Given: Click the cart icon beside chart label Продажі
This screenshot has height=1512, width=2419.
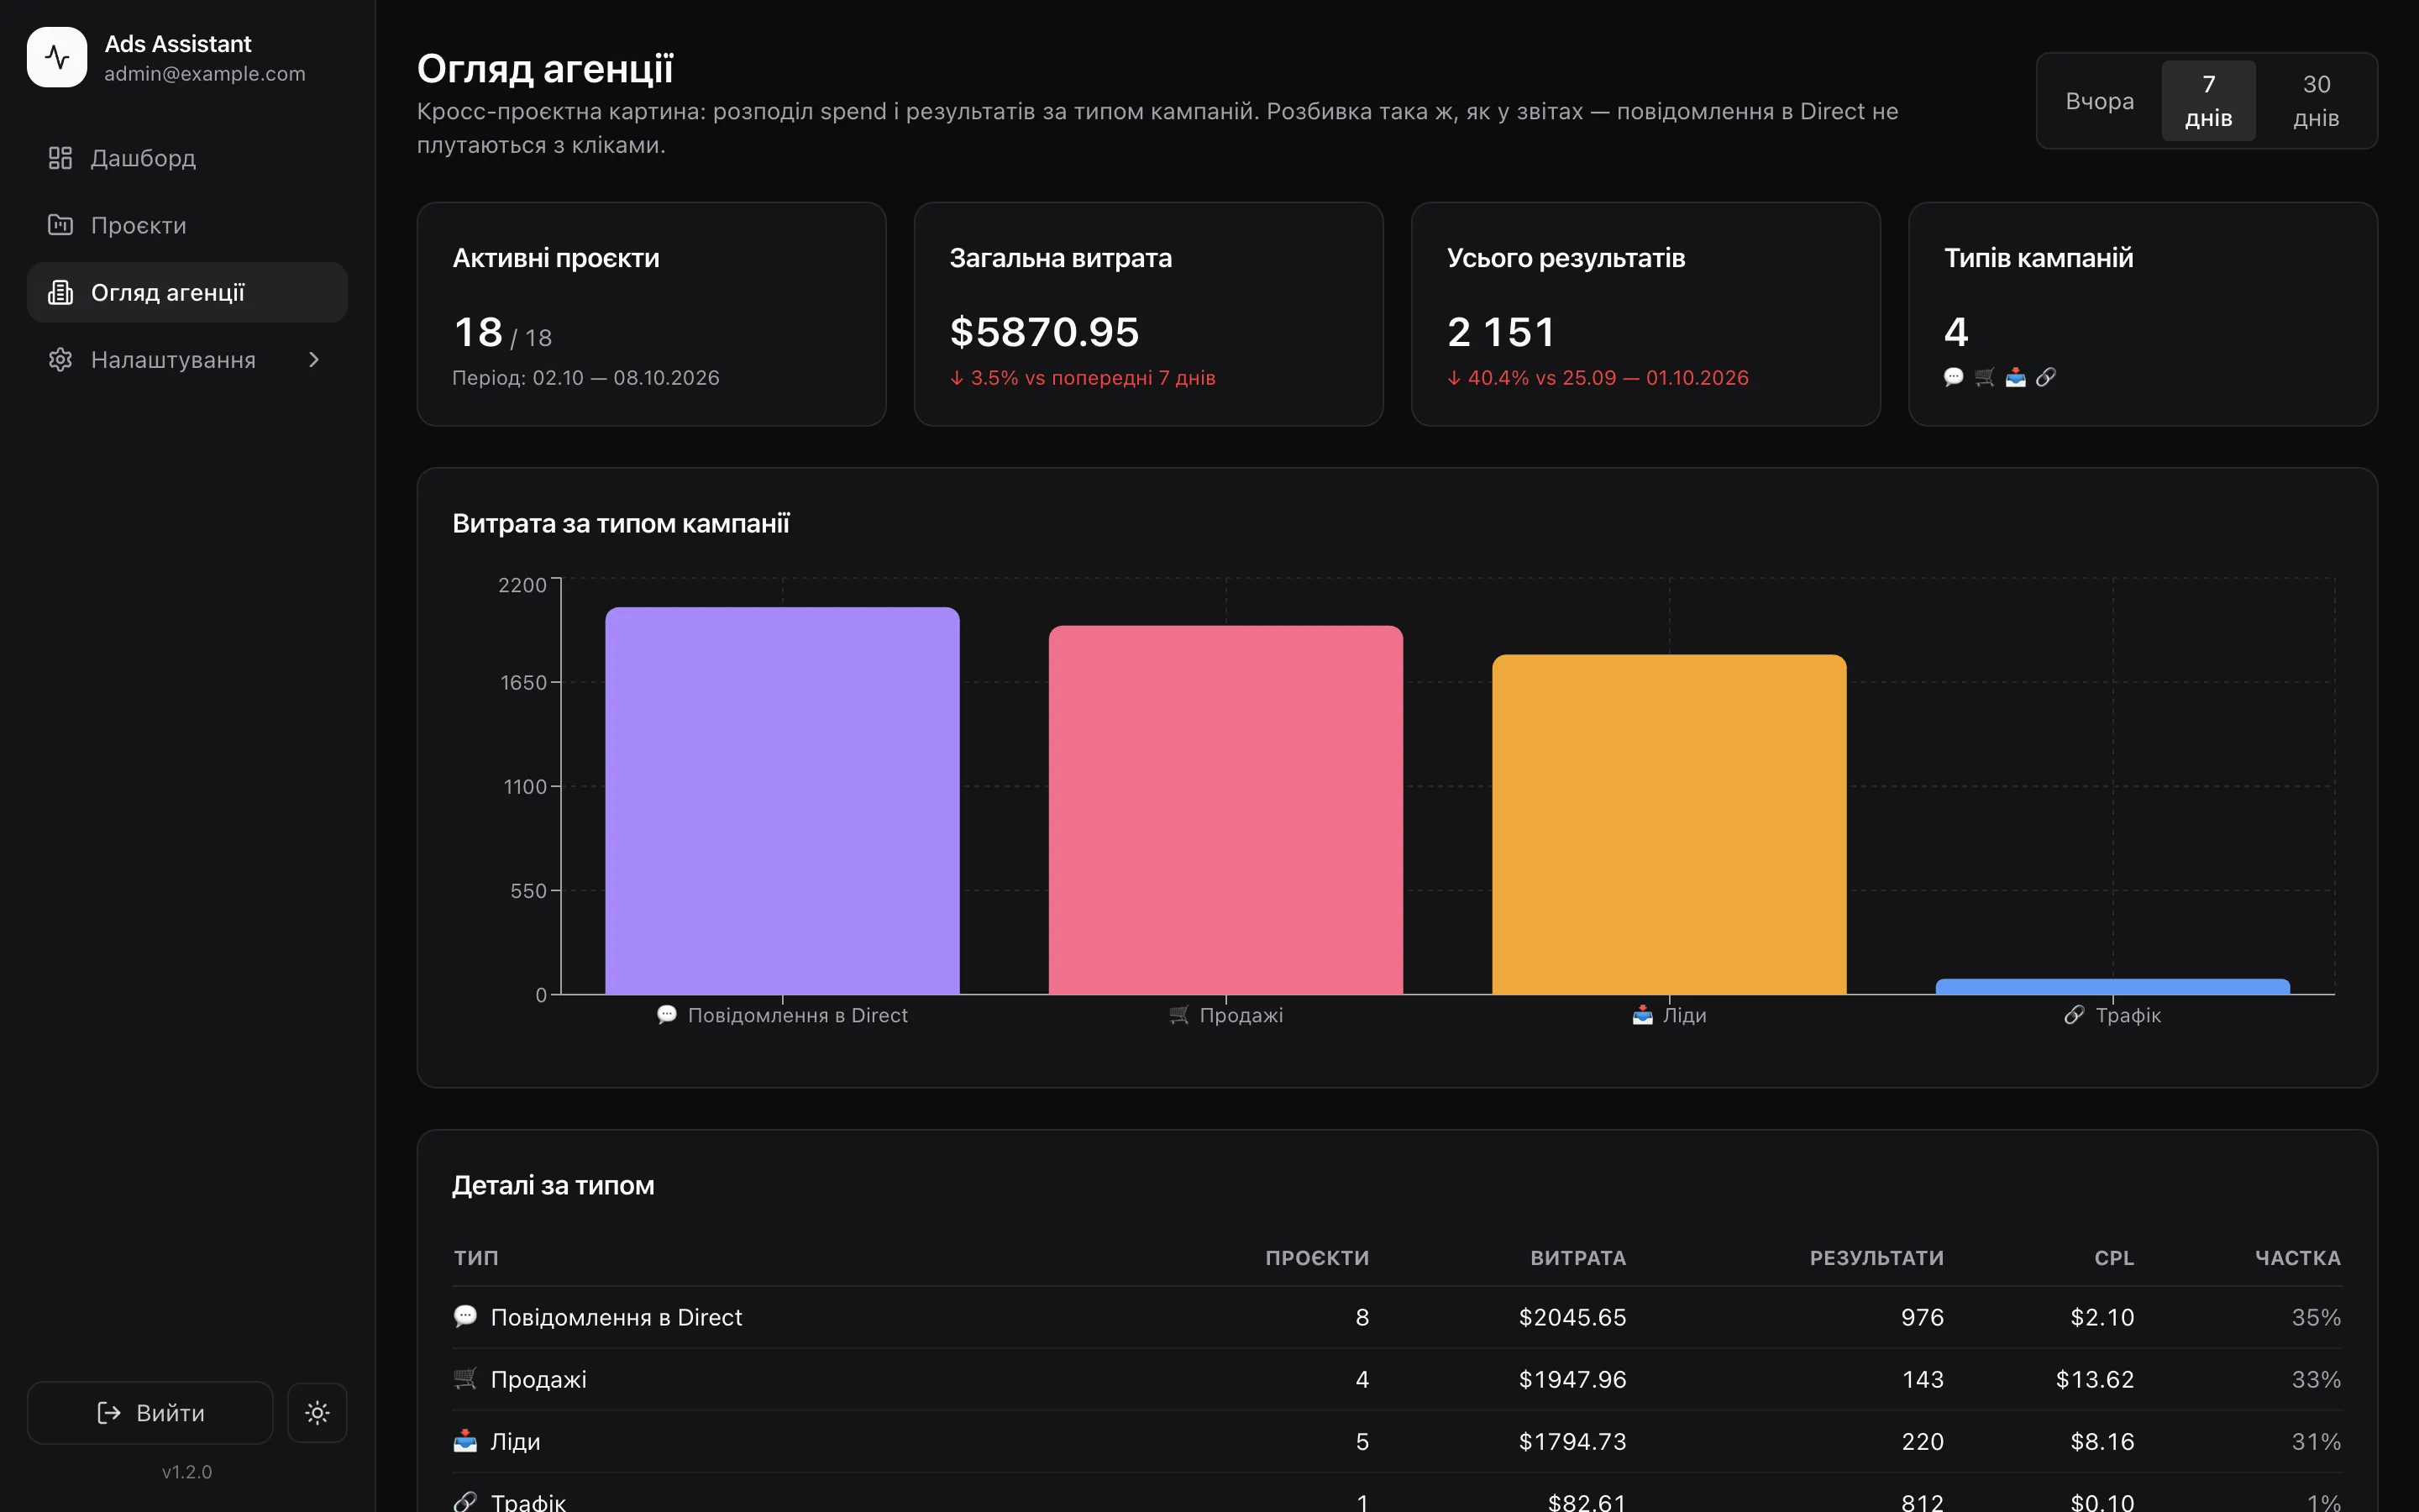Looking at the screenshot, I should 1178,1015.
